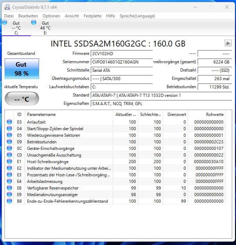
Task: Click status orb of Verfügbarer Reservespeicher row
Action: pos(9,188)
